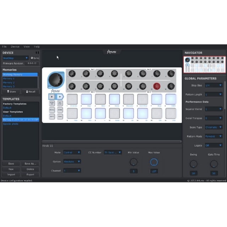Screen dimensions: 227x227
Task: Select pad 7 labeled Blues
Action: tap(157, 99)
